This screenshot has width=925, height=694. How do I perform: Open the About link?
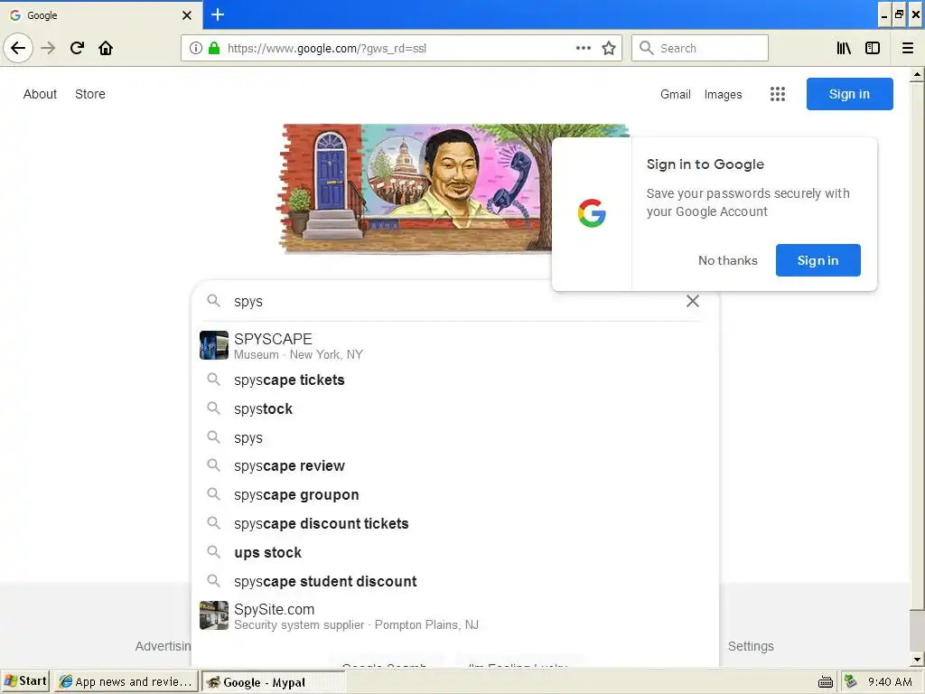[x=40, y=94]
